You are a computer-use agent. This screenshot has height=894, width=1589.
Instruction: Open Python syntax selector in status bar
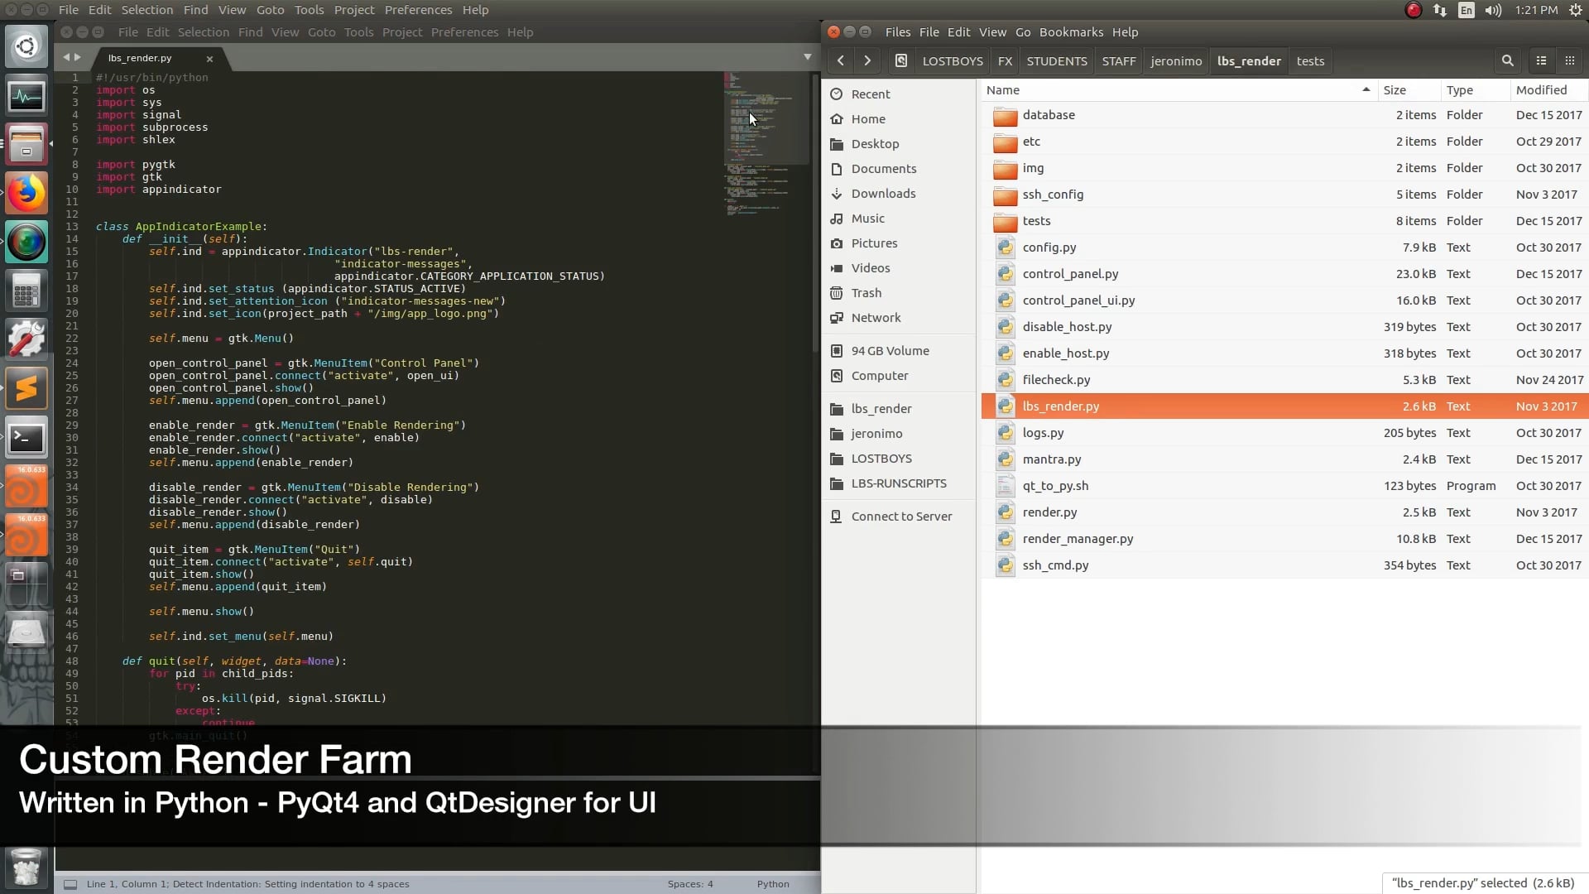773,884
